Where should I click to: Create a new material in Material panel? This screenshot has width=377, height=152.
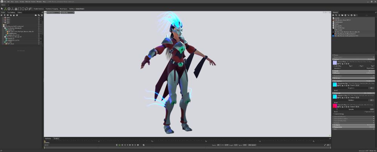[333, 15]
